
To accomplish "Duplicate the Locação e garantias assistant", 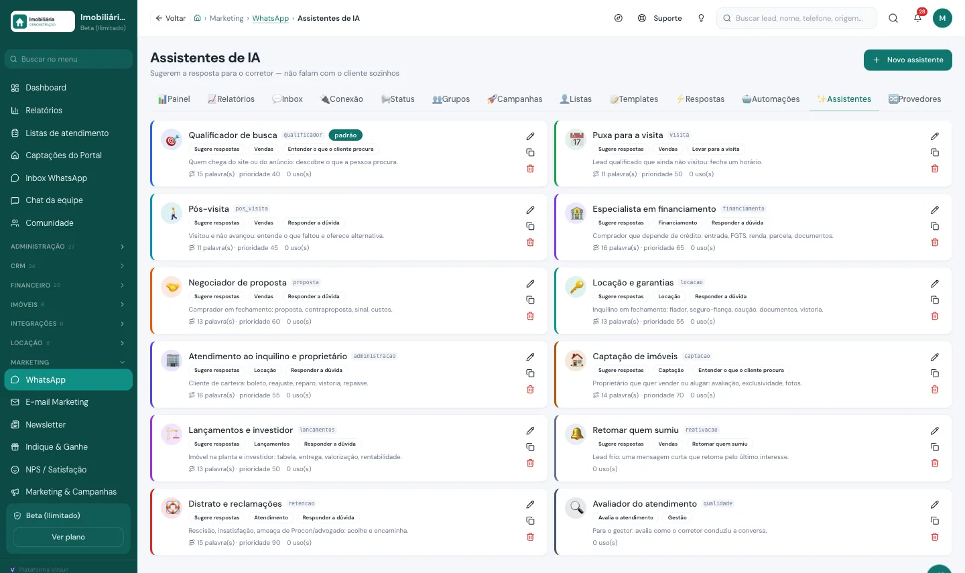I will pos(935,300).
